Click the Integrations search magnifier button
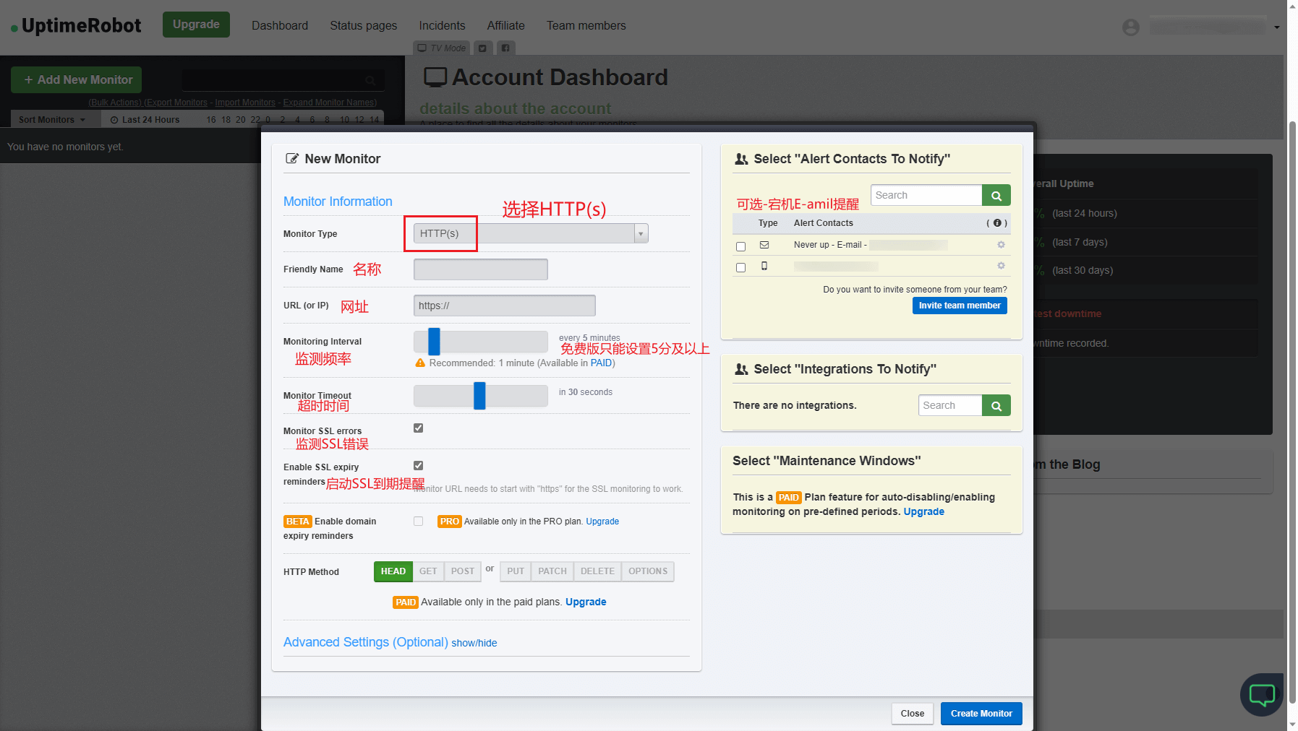The image size is (1298, 731). 996,406
